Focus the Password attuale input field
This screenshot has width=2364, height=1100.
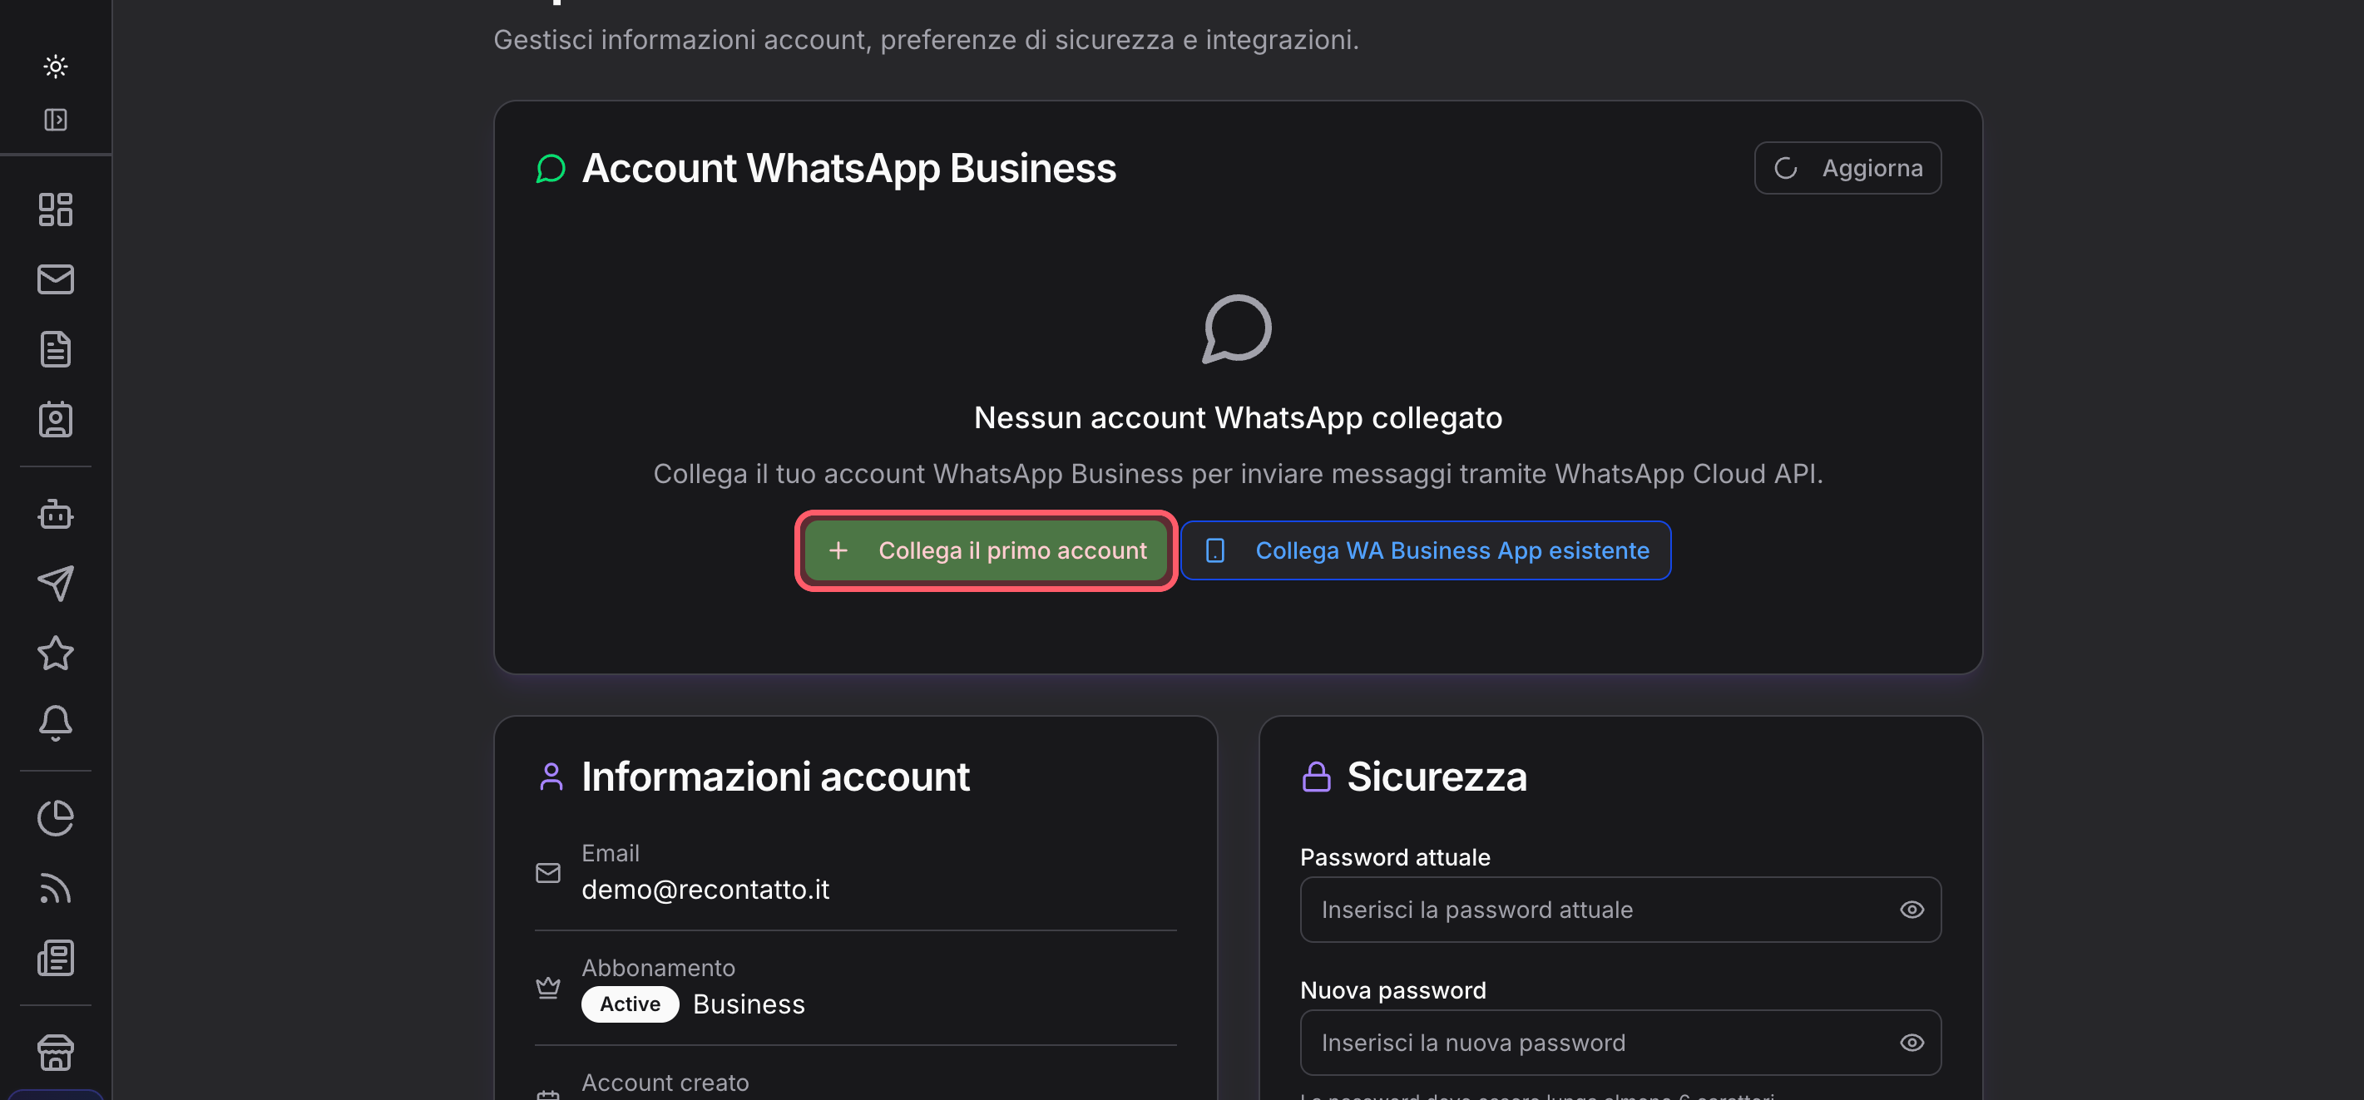(1620, 909)
